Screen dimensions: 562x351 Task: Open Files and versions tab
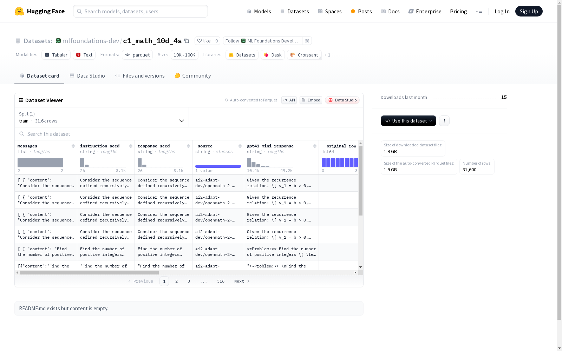140,76
